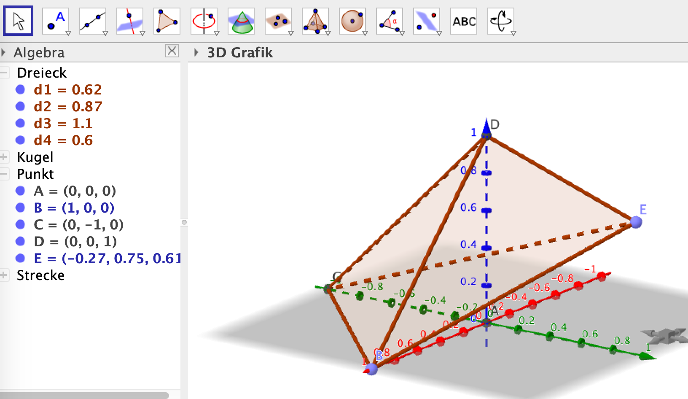This screenshot has width=688, height=399.
Task: Toggle visibility dot next to point A
Action: point(20,191)
